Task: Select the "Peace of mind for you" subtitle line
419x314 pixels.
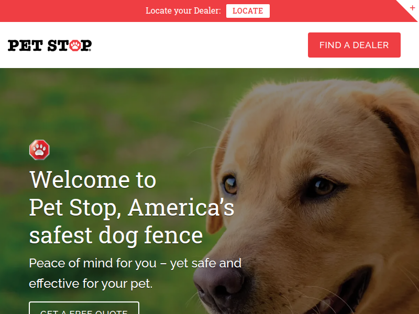Action: pyautogui.click(x=135, y=263)
